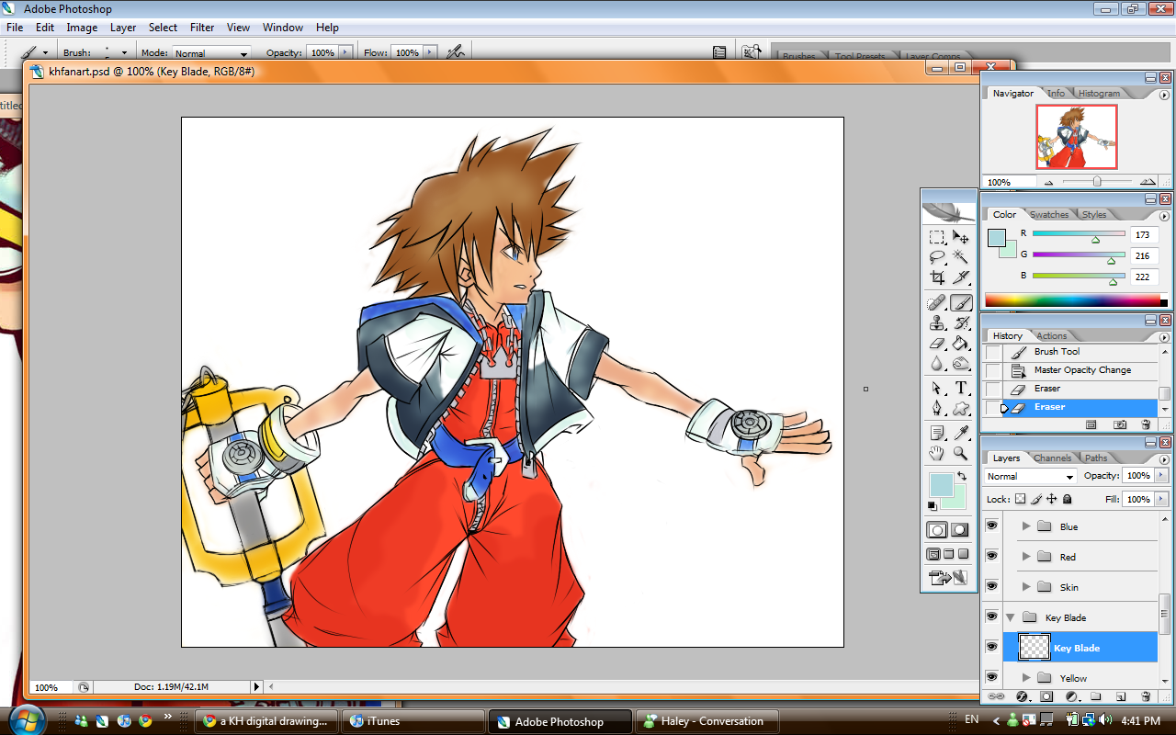
Task: Click the RGB color spectrum bar
Action: 1071,300
